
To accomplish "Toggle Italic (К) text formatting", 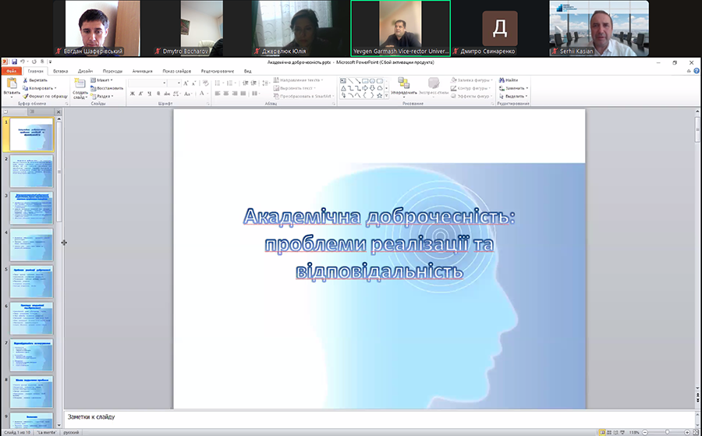I will click(141, 94).
